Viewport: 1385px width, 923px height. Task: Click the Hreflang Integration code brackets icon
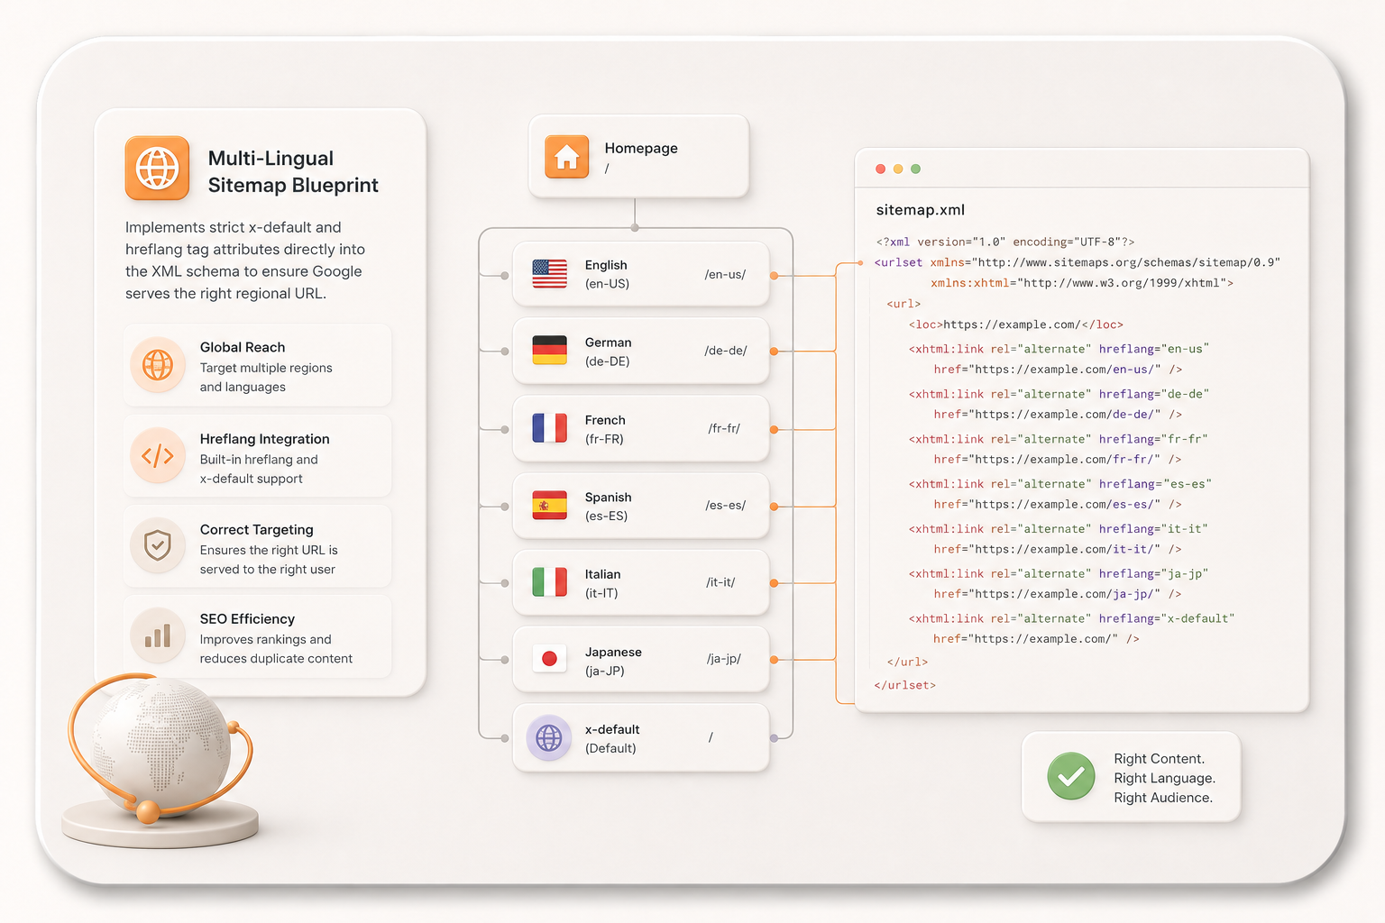[x=158, y=455]
